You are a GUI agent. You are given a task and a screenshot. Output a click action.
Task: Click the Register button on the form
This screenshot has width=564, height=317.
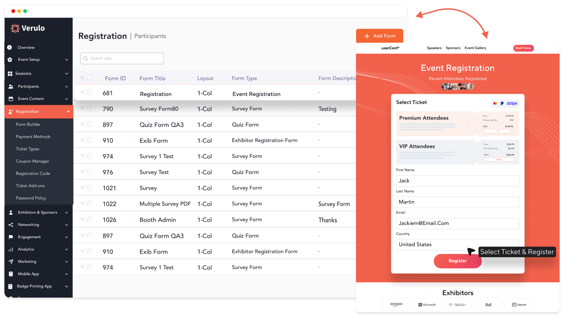457,261
